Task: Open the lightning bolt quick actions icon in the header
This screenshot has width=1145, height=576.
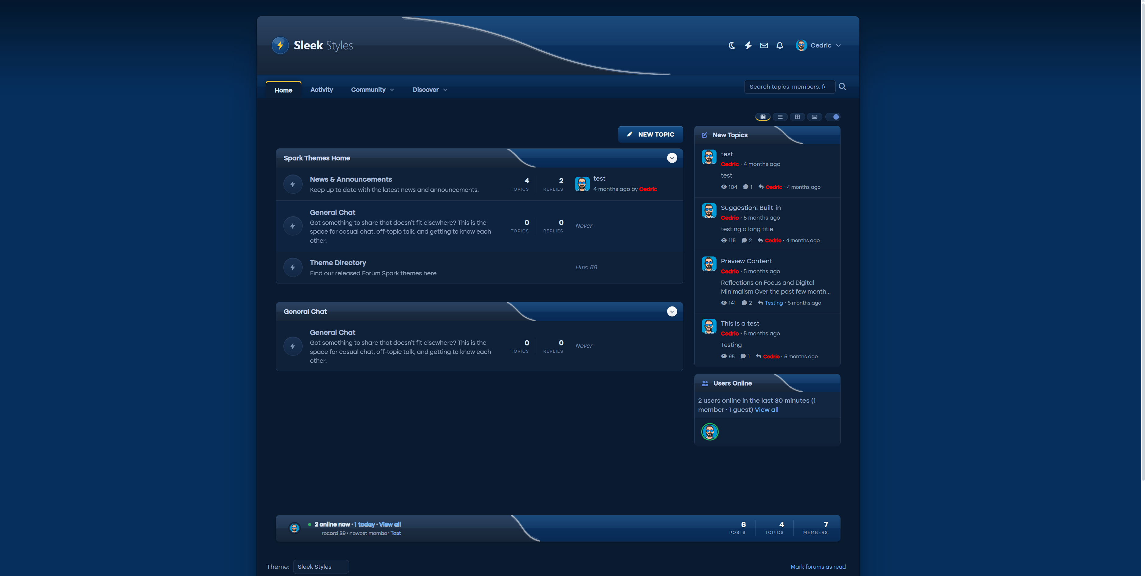Action: [748, 45]
